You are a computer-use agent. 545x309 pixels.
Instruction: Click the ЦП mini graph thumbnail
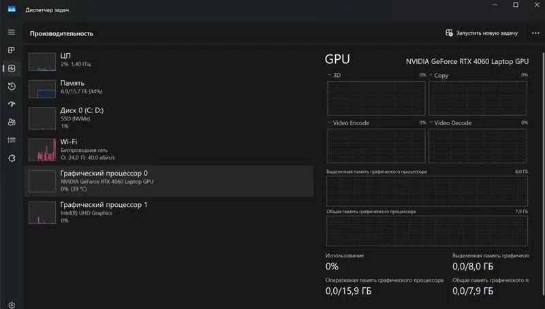42,61
